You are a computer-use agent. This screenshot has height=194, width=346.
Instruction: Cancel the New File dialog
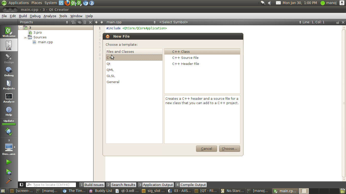click(x=206, y=149)
